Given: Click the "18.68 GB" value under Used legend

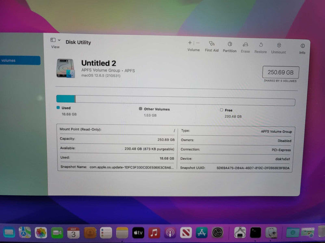Looking at the screenshot, I should 69,114.
